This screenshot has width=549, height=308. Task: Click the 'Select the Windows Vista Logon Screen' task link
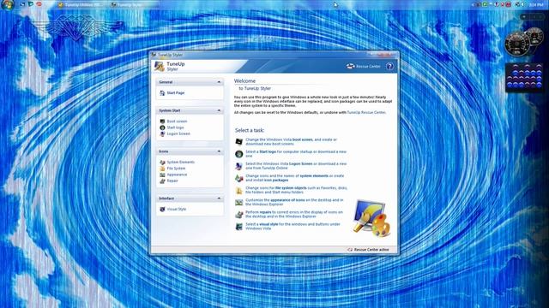(296, 166)
